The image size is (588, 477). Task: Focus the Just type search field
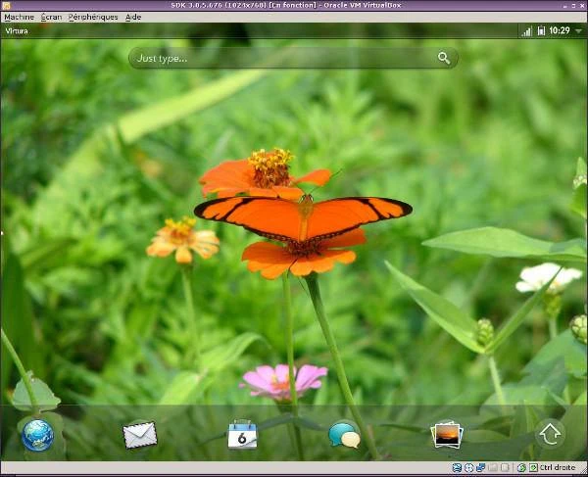pos(293,58)
